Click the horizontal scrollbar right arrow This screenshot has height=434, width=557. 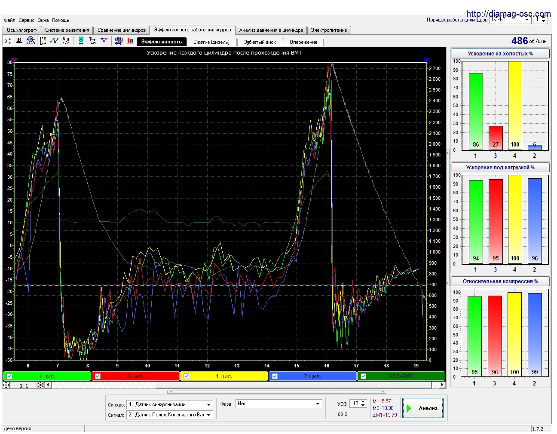pos(442,385)
